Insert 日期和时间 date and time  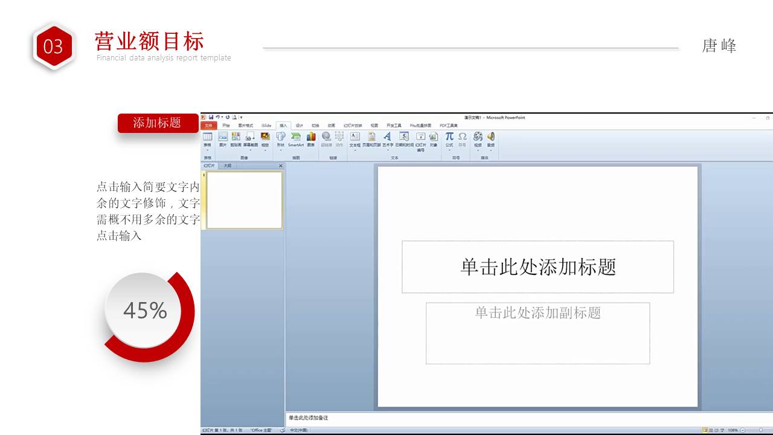(x=404, y=138)
